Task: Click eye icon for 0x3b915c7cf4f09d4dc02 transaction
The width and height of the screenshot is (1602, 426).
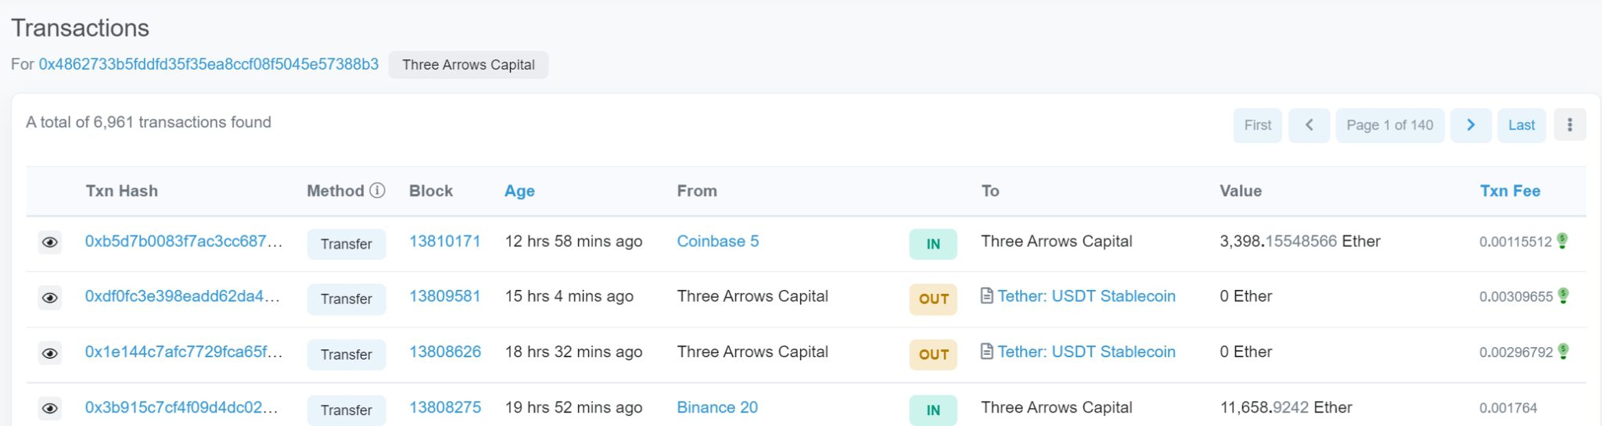Action: 49,409
